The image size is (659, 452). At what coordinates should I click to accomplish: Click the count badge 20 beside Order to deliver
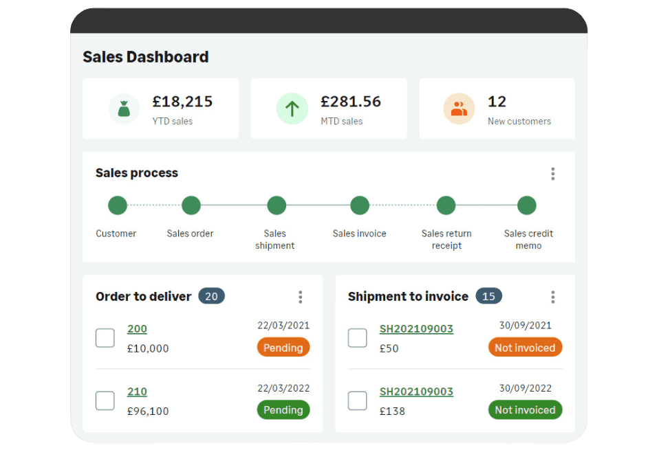[x=211, y=297]
